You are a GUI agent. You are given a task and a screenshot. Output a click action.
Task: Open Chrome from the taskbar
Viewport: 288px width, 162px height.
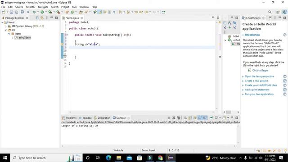tap(160, 158)
